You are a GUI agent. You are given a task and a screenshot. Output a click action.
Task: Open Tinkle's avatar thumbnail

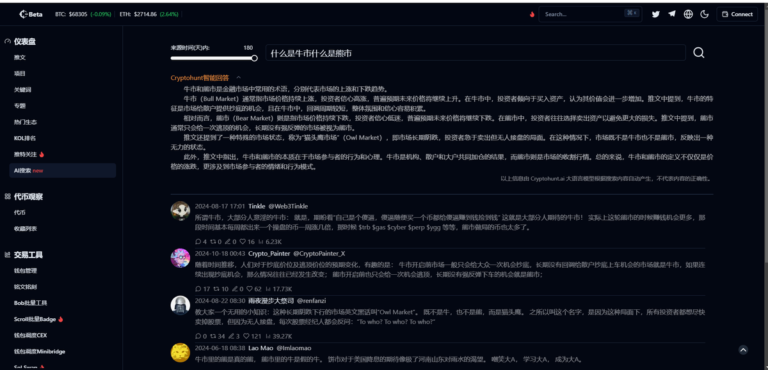tap(180, 211)
